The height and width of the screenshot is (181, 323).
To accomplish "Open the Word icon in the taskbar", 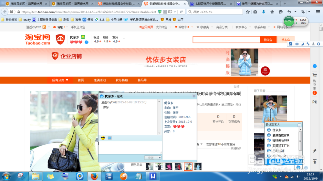I will pyautogui.click(x=153, y=176).
